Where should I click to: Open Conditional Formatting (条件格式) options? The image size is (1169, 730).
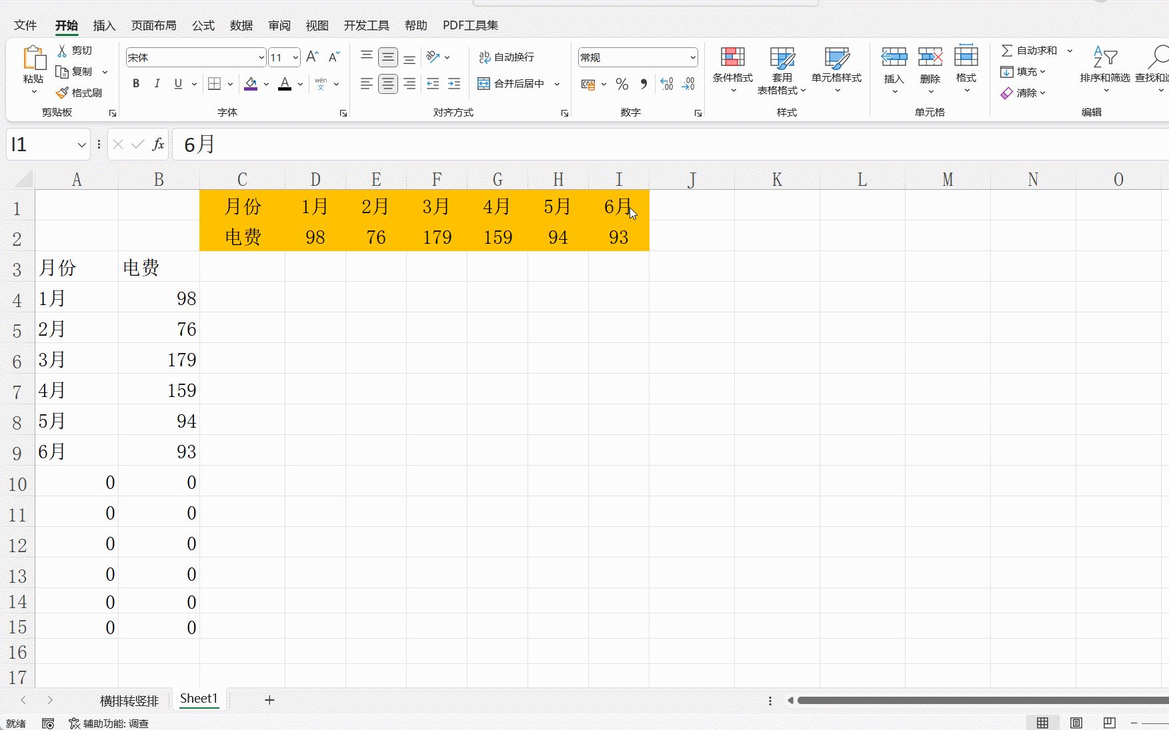732,70
